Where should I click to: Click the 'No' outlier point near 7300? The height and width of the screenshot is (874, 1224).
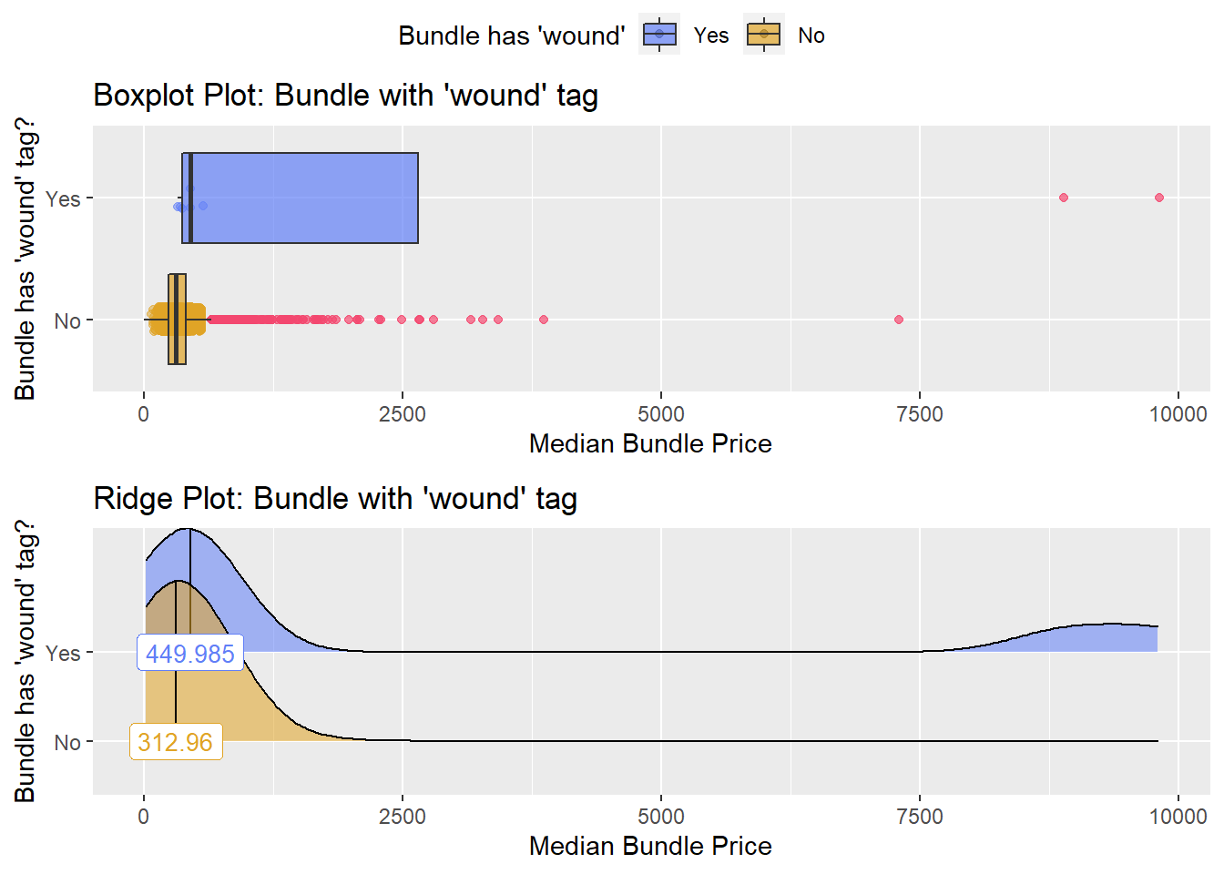[899, 320]
